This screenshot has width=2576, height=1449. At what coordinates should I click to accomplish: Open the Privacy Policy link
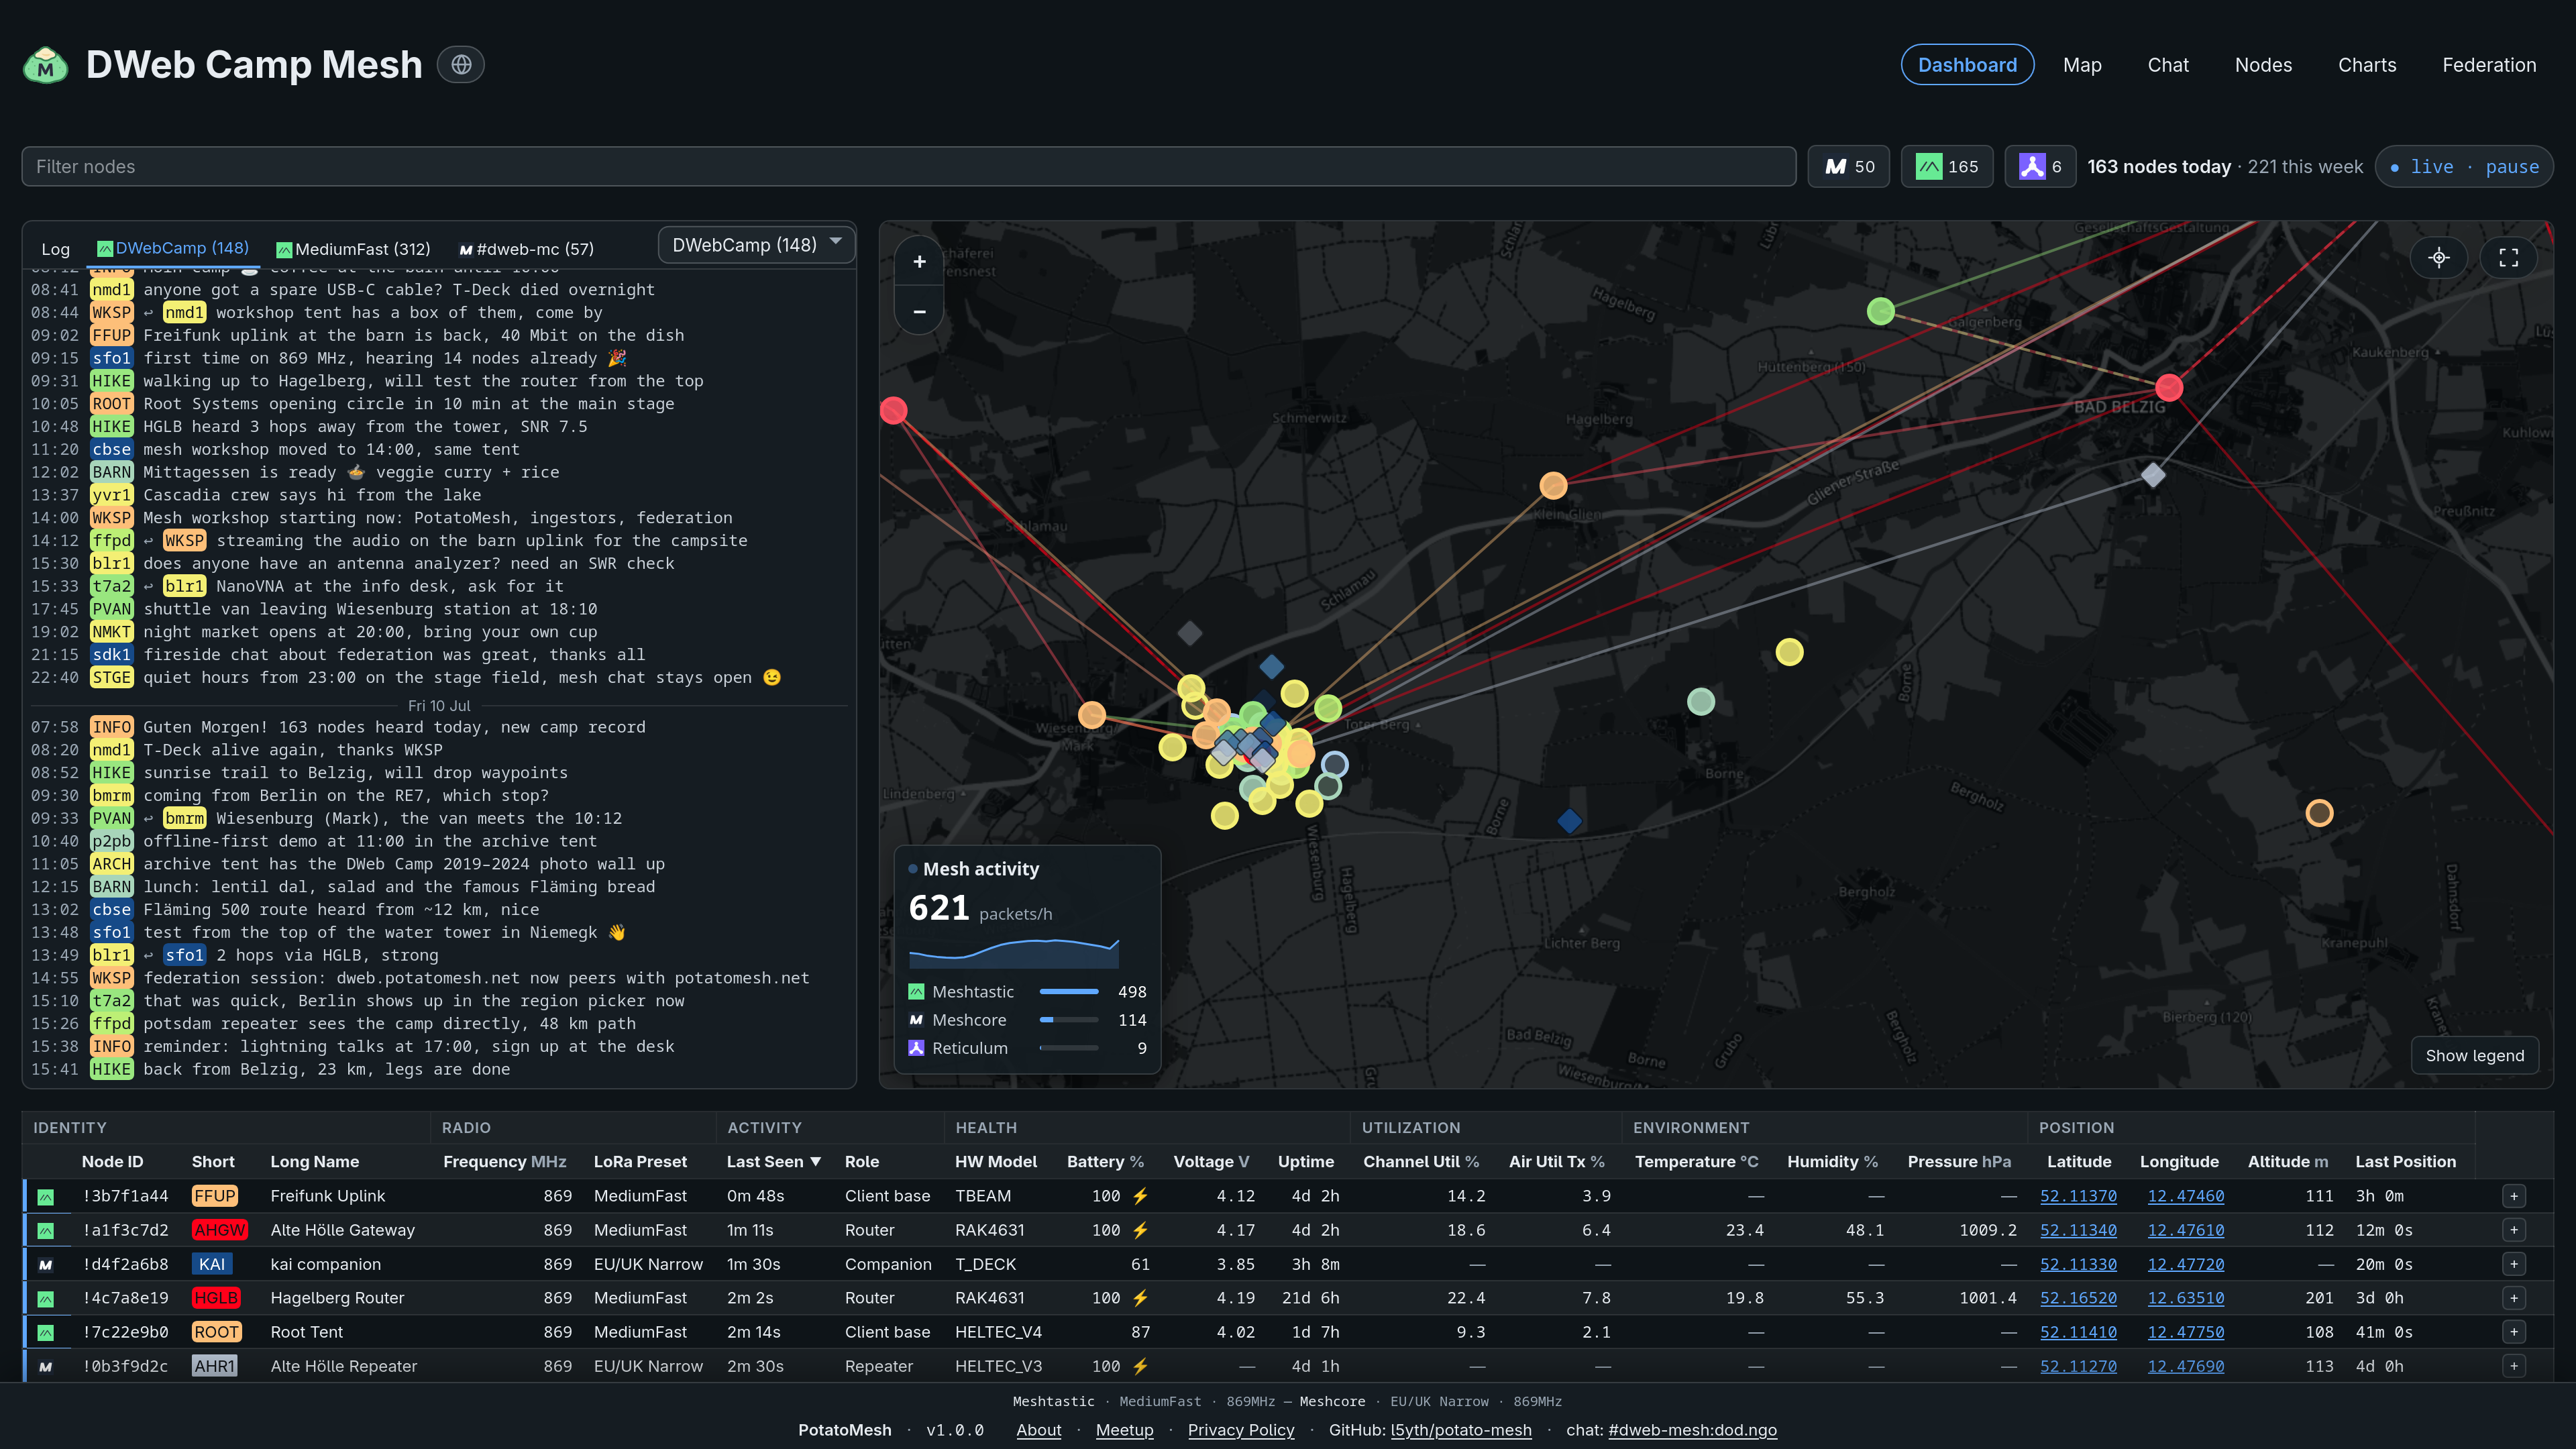tap(1241, 1430)
